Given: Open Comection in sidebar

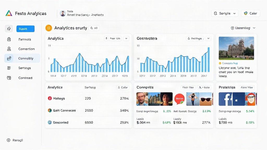Looking at the screenshot, I should click(x=26, y=49).
